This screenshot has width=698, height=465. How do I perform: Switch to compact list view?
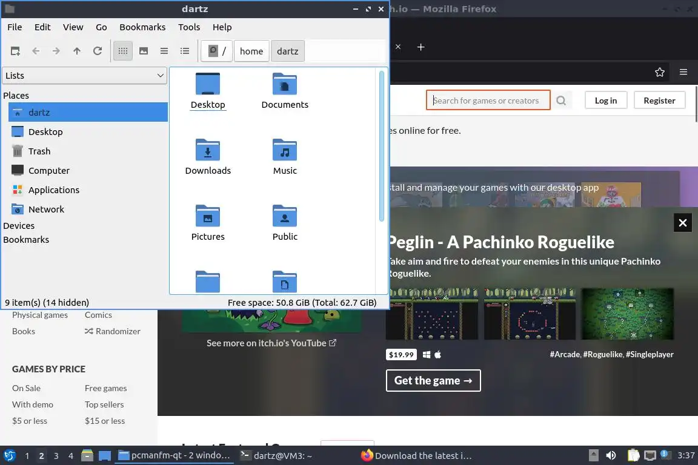click(x=164, y=51)
